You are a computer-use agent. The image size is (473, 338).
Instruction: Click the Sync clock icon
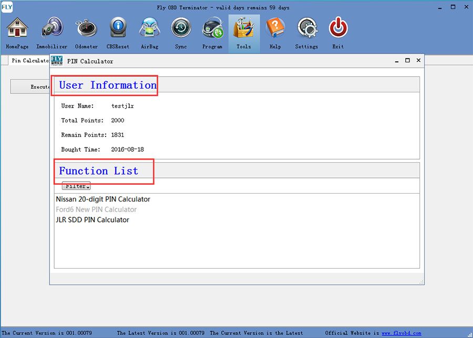coord(181,28)
